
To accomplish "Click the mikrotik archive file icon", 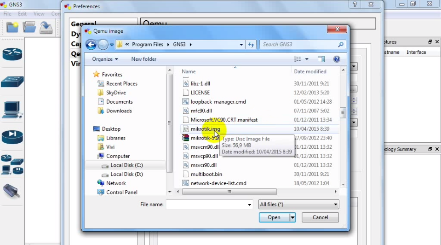I will click(x=185, y=138).
